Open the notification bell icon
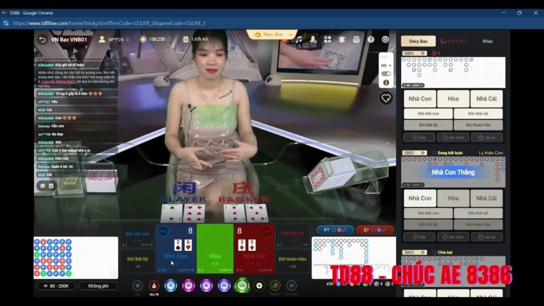 [342, 39]
